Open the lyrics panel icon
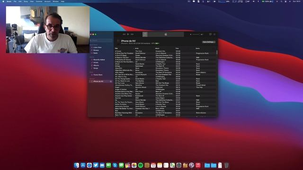This screenshot has width=303, height=170. (210, 34)
